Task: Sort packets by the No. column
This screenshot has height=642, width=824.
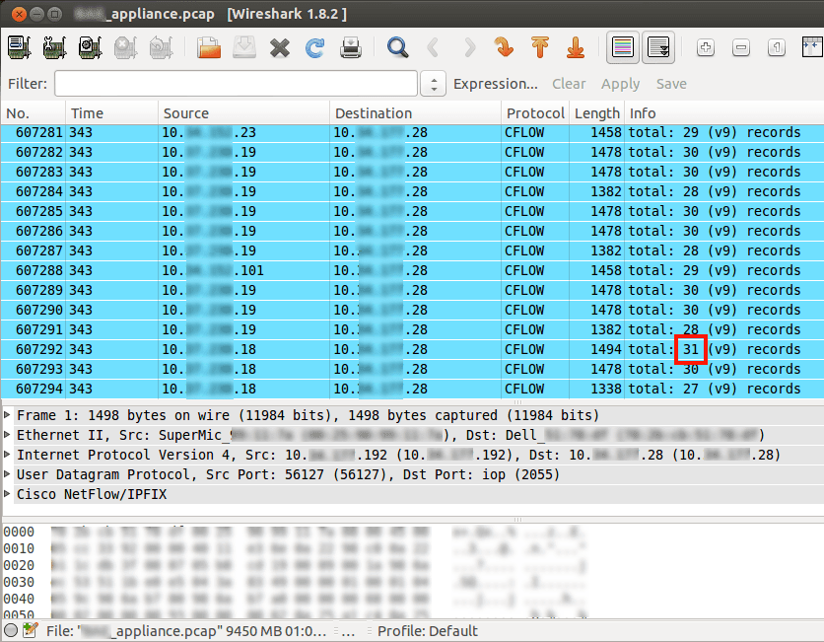Action: click(x=33, y=113)
